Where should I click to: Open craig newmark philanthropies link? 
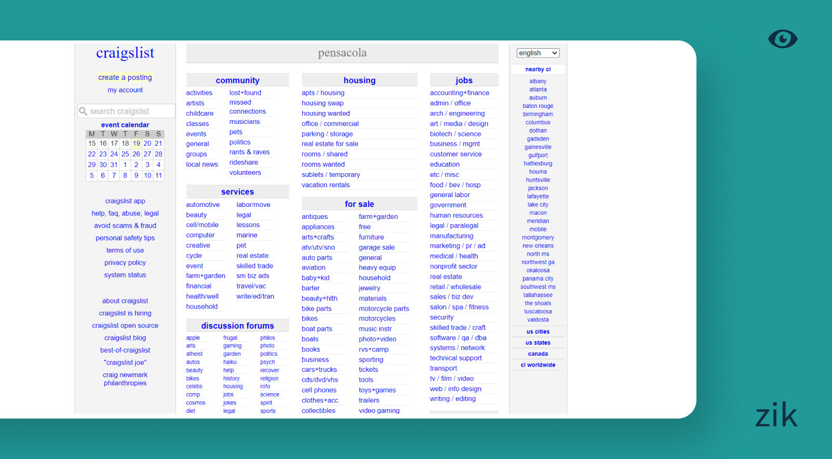point(125,379)
